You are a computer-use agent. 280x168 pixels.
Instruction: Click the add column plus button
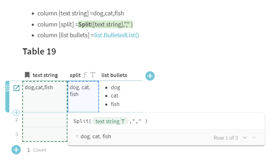click(150, 76)
